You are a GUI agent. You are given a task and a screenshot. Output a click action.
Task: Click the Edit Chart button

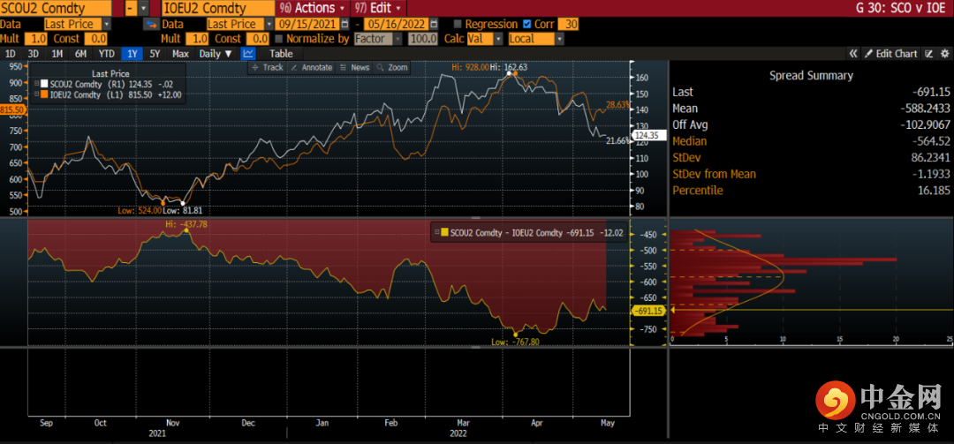tap(891, 54)
